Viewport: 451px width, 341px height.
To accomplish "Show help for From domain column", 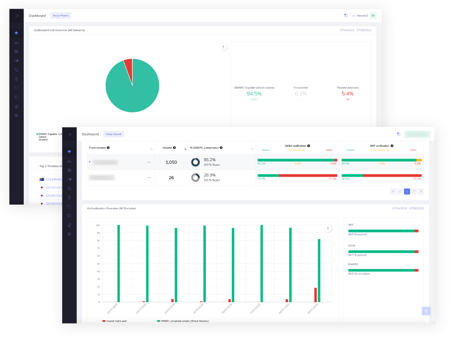I will pos(109,148).
